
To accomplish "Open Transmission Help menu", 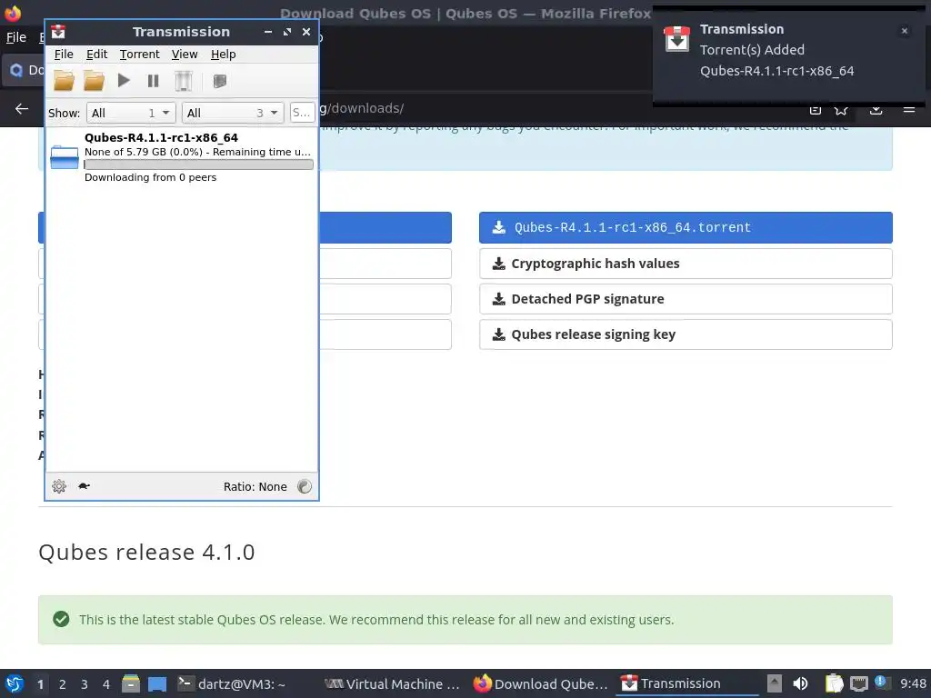I will (x=224, y=54).
